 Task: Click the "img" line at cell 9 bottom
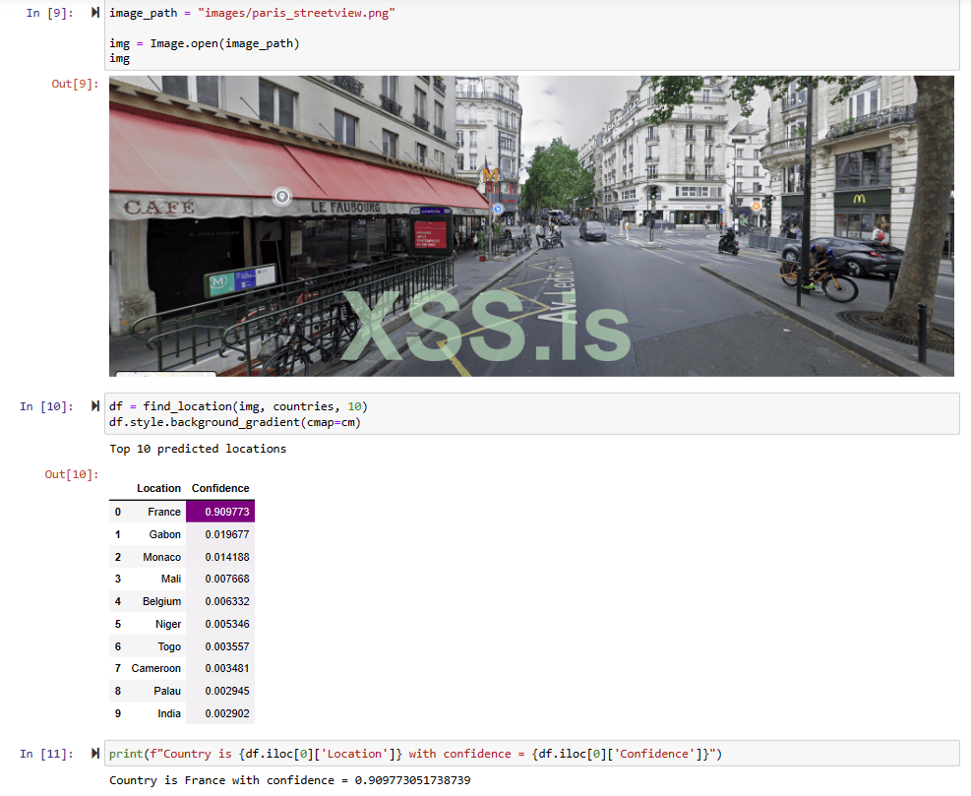[x=119, y=58]
